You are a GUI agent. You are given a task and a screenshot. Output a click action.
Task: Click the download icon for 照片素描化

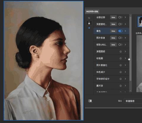[x=120, y=65]
